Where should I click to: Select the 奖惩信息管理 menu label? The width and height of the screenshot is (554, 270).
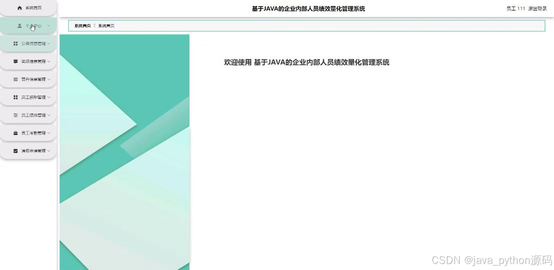click(34, 61)
